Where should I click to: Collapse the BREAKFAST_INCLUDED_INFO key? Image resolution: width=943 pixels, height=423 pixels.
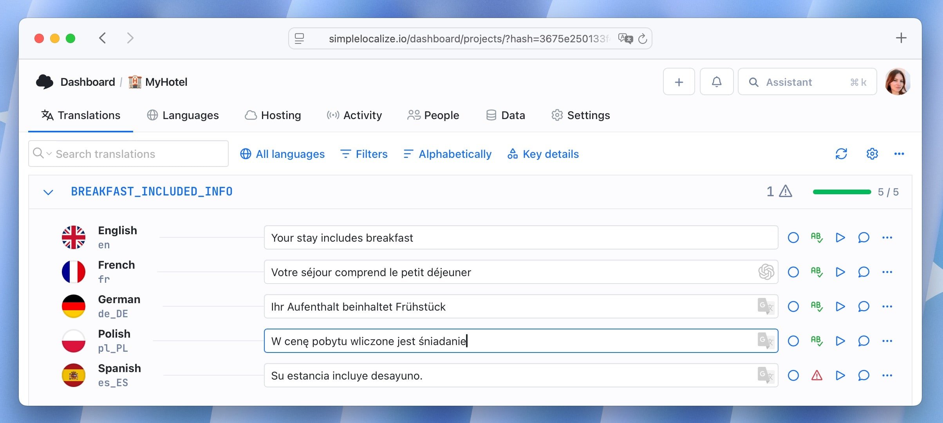[x=48, y=192]
